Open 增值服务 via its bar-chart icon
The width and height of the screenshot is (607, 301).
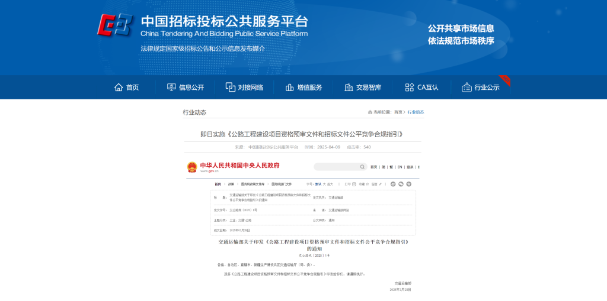click(x=289, y=88)
